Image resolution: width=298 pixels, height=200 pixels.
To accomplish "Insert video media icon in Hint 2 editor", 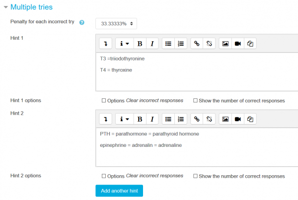I will 238,119.
